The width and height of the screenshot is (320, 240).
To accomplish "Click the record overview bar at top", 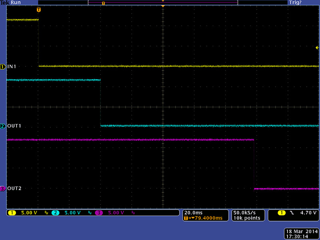I will (162, 3).
